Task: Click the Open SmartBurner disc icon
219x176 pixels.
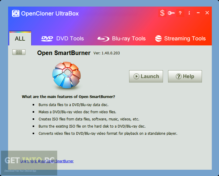Action: [67, 75]
